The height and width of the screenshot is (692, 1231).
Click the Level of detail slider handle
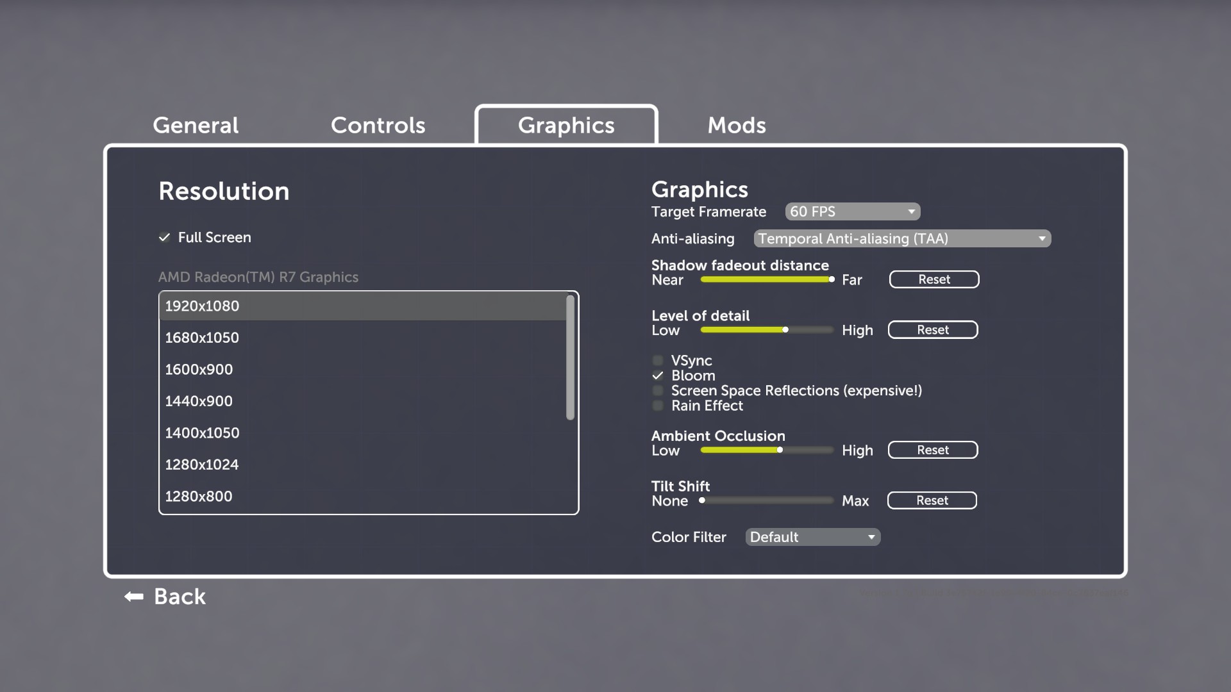785,330
